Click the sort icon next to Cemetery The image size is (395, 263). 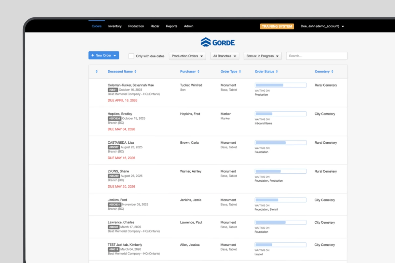click(x=333, y=71)
